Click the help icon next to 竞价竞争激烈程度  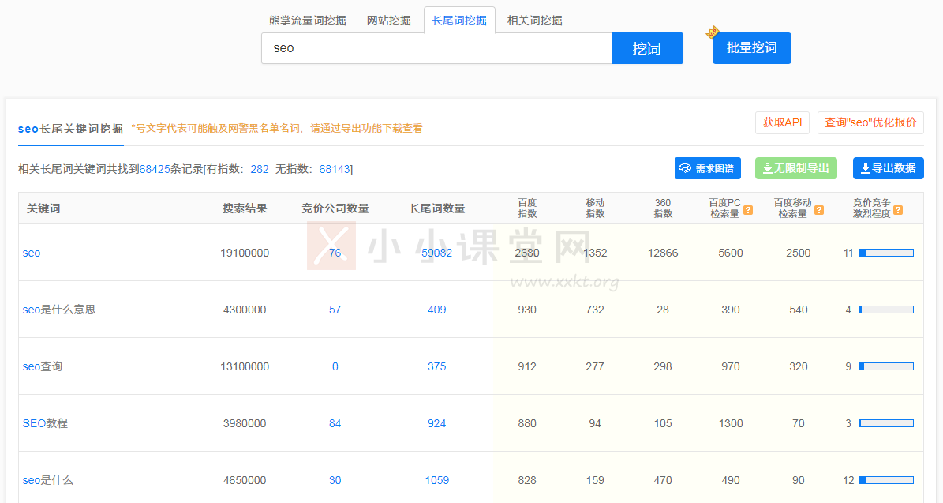898,210
